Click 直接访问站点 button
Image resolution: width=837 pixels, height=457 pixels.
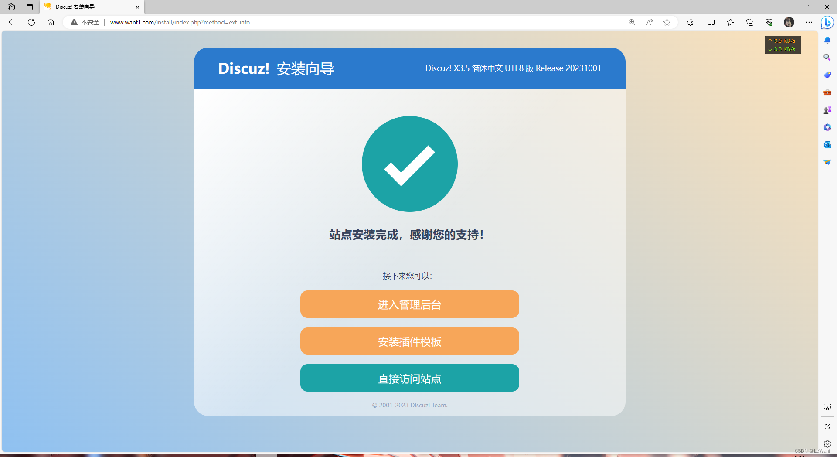tap(410, 378)
